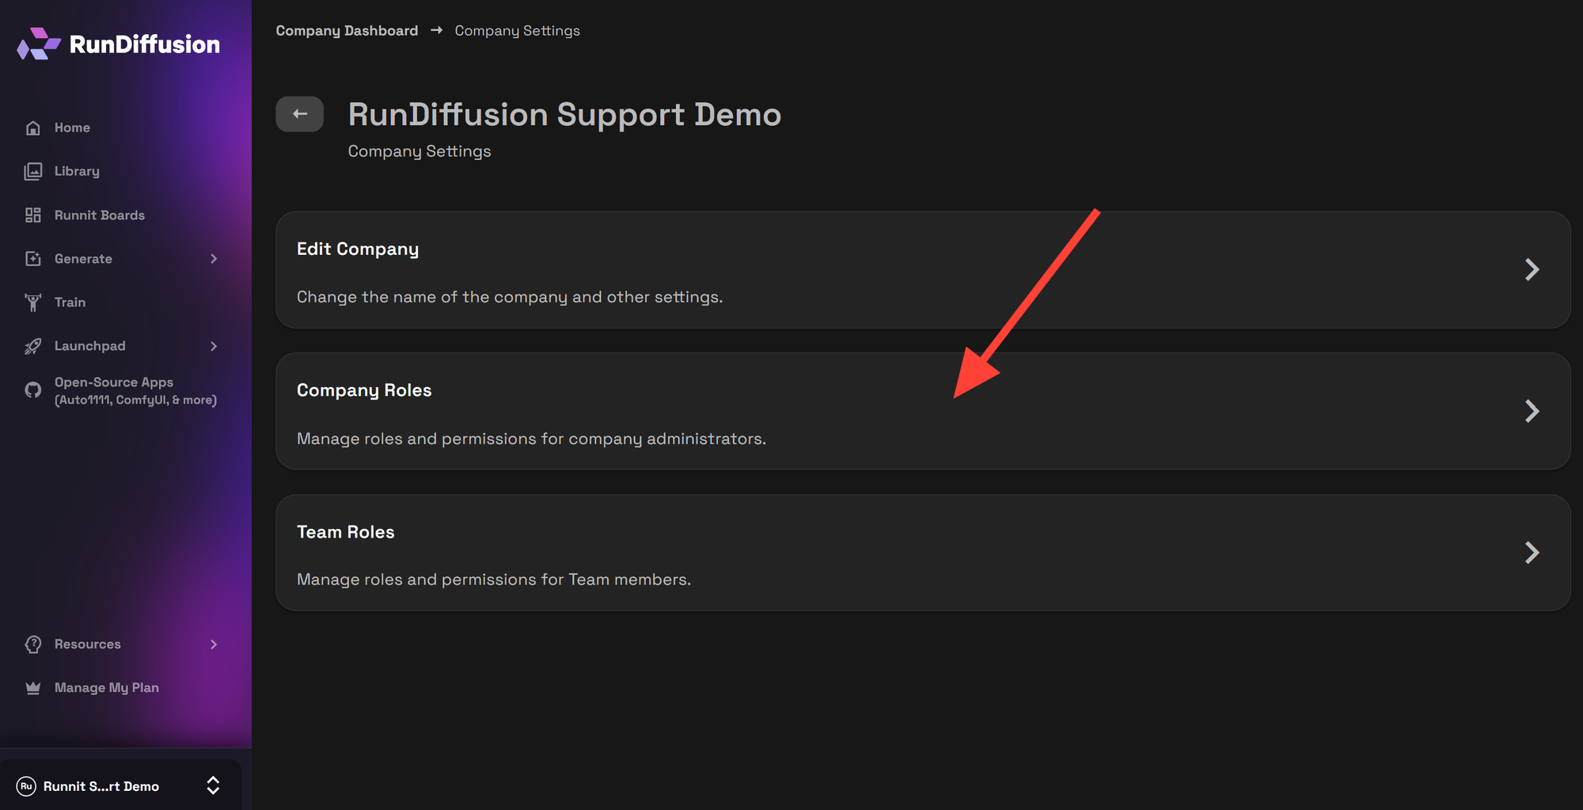Image resolution: width=1583 pixels, height=810 pixels.
Task: Expand the Generate sidebar menu
Action: [x=213, y=258]
